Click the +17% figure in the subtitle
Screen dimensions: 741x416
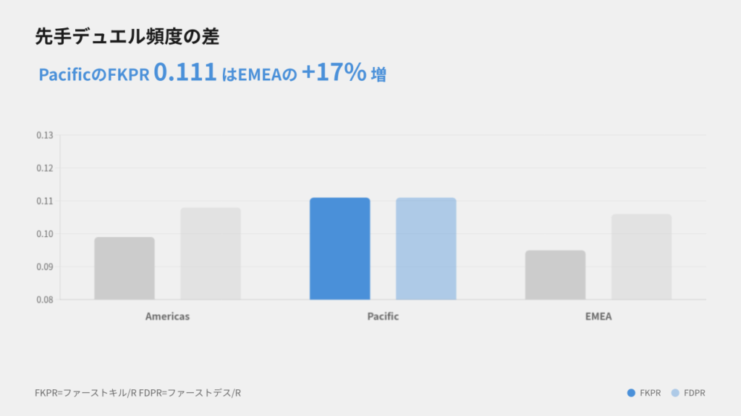[334, 72]
